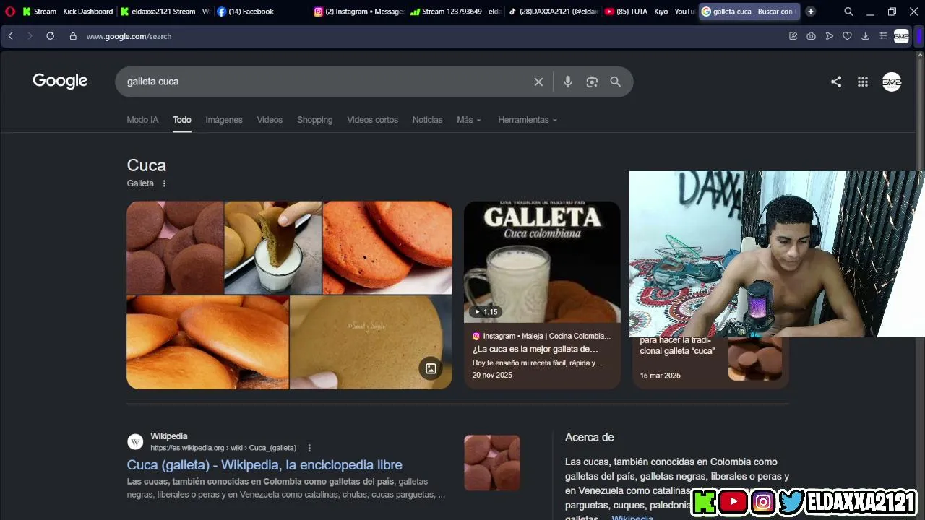Open the send-flow arrow icon in address bar
This screenshot has height=520, width=925.
[x=830, y=36]
